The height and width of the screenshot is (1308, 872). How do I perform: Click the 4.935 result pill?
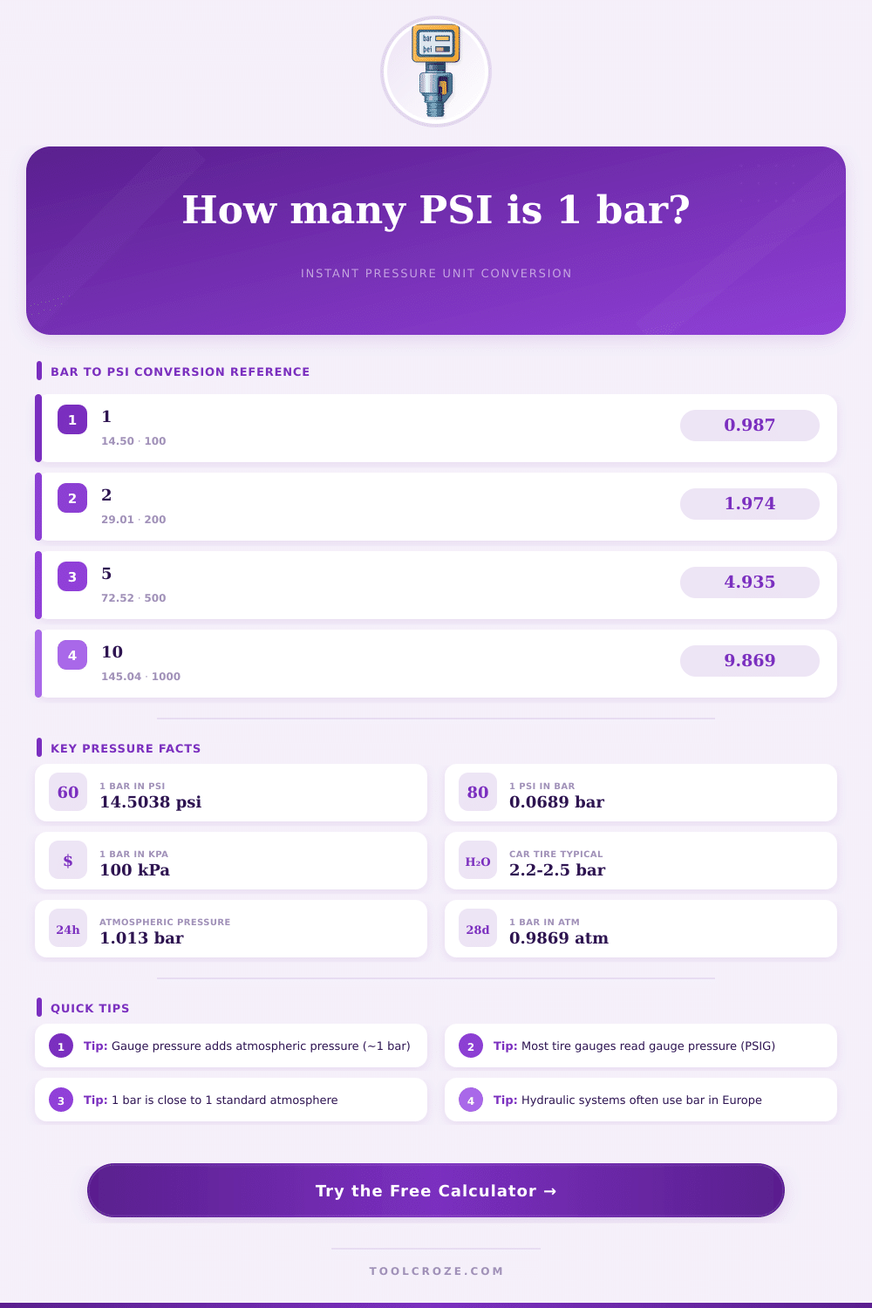[x=749, y=582]
